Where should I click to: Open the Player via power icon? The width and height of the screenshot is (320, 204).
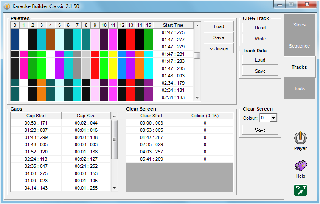(x=300, y=138)
